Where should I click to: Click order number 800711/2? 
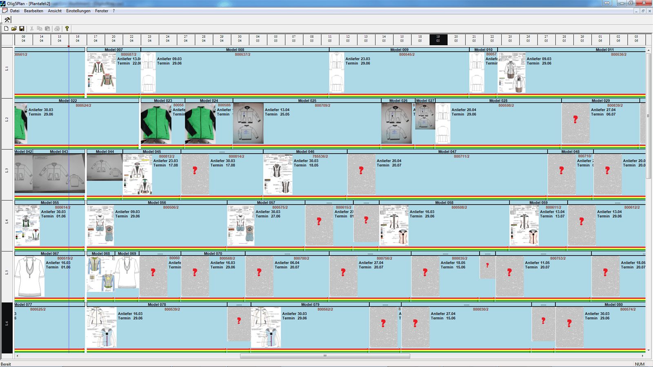point(462,157)
